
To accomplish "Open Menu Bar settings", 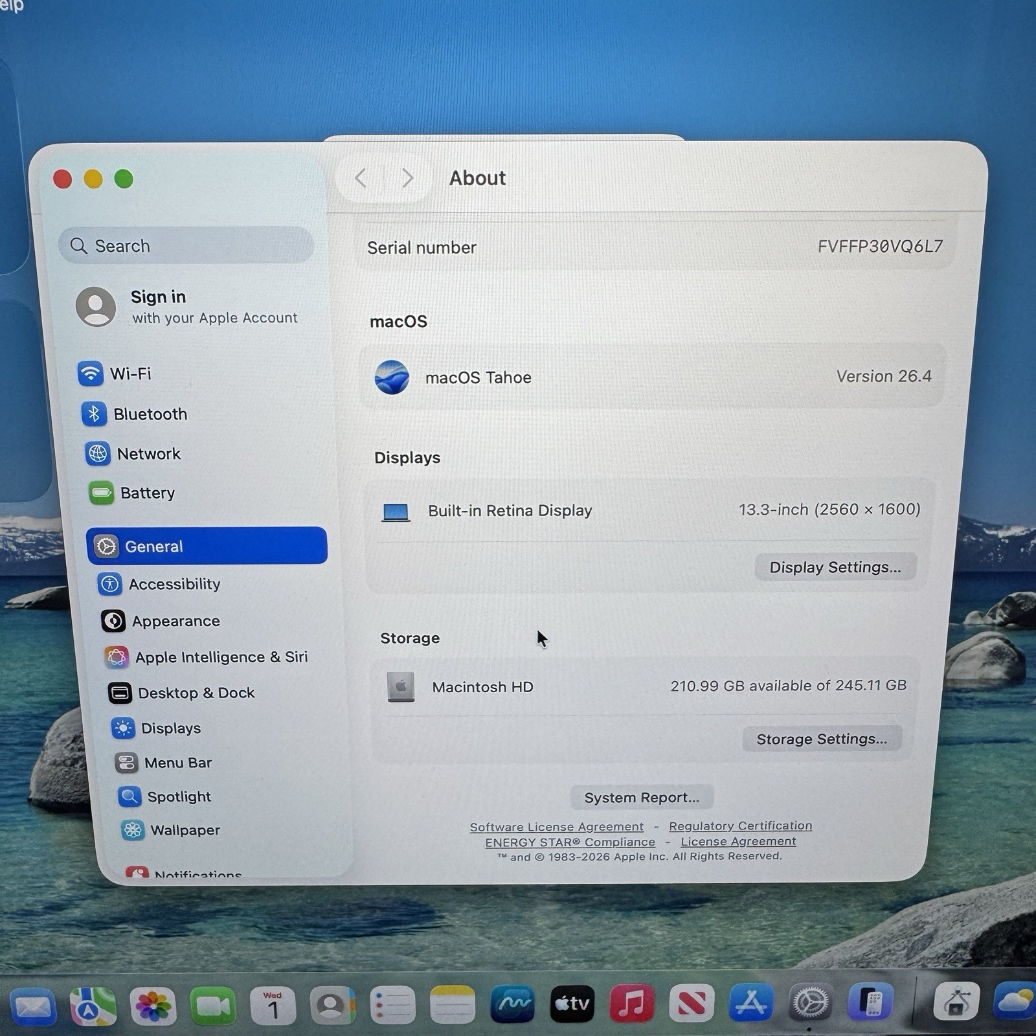I will (x=177, y=763).
